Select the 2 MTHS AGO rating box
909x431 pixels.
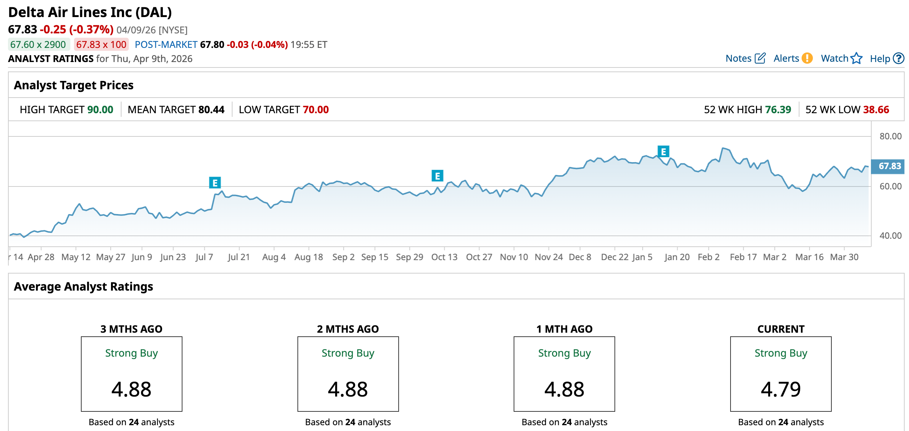(x=348, y=374)
